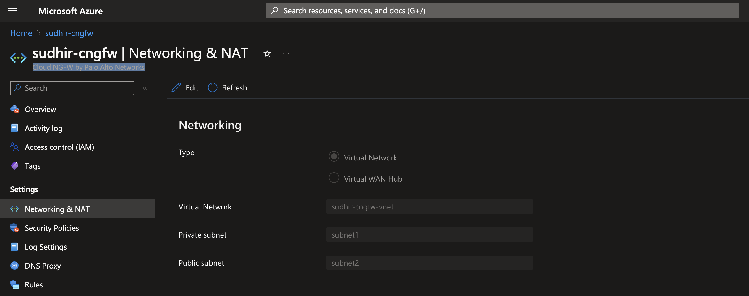Switch to the Networking & NAT section
This screenshot has height=296, width=749.
pos(57,209)
